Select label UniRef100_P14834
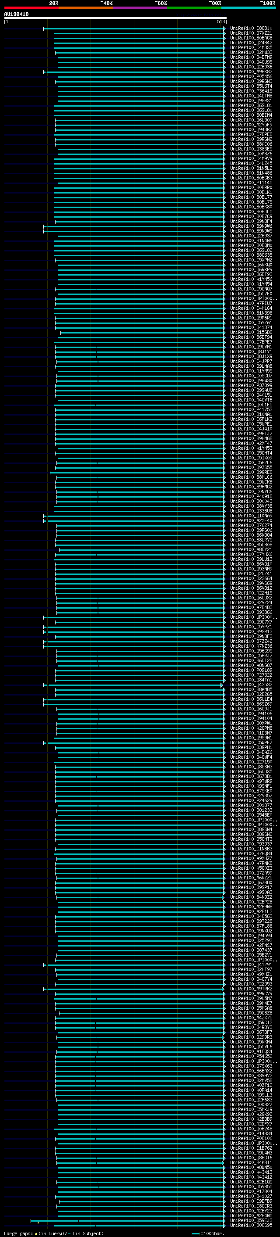This screenshot has width=280, height=1237. pos(251,1134)
